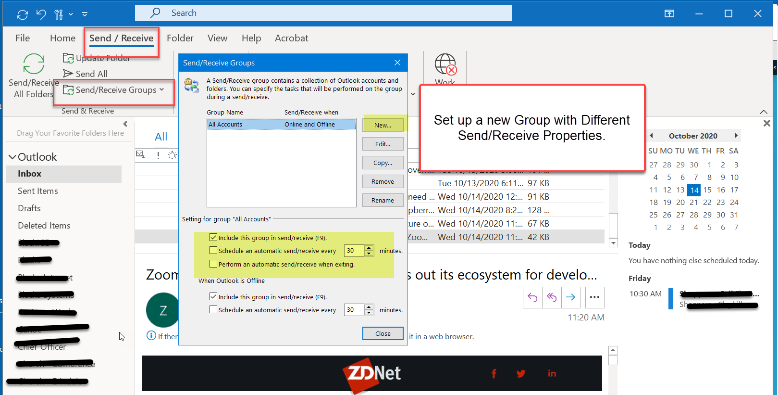Click the info icon above the message body

click(x=151, y=336)
